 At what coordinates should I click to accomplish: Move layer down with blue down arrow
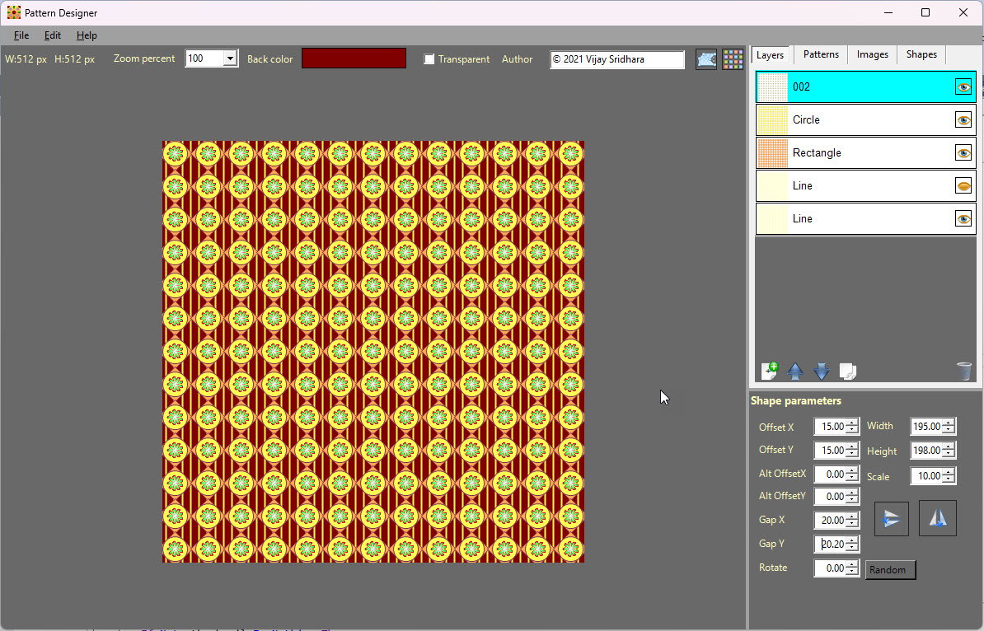[x=822, y=372]
